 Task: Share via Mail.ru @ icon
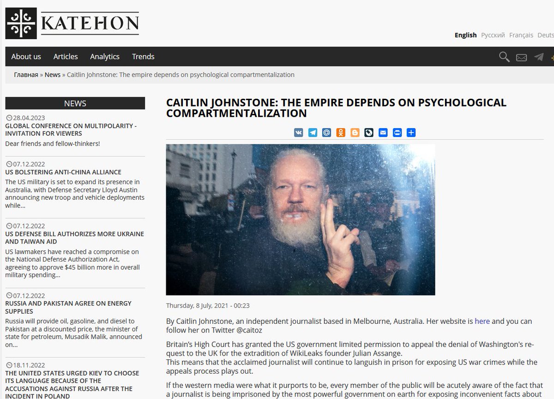pos(327,133)
